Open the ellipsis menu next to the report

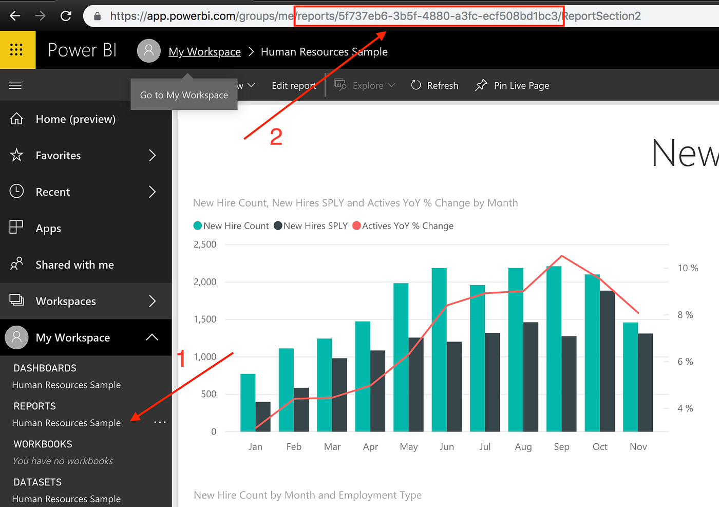(x=159, y=422)
